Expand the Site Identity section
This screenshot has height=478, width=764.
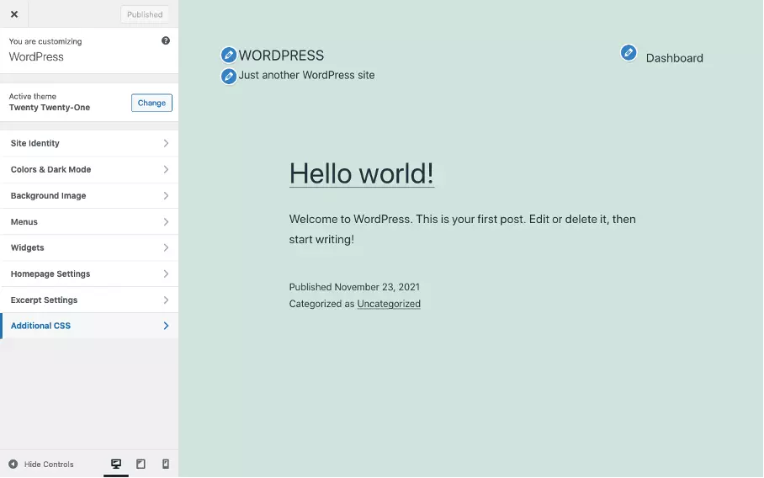pos(89,143)
